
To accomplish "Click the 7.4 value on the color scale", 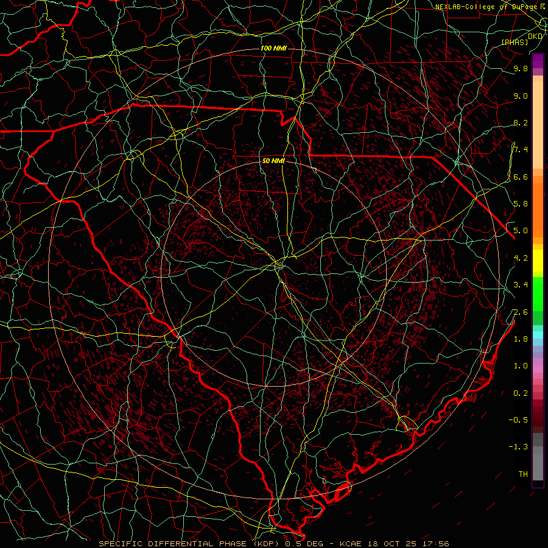I will (521, 150).
